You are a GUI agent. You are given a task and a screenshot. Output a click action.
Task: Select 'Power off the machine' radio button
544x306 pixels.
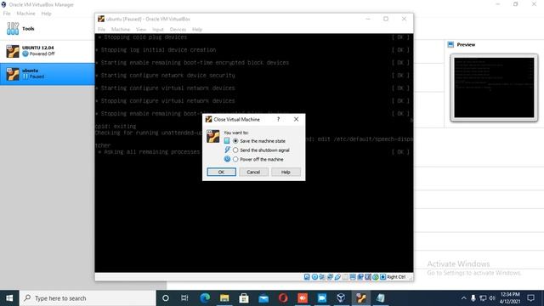click(x=235, y=159)
